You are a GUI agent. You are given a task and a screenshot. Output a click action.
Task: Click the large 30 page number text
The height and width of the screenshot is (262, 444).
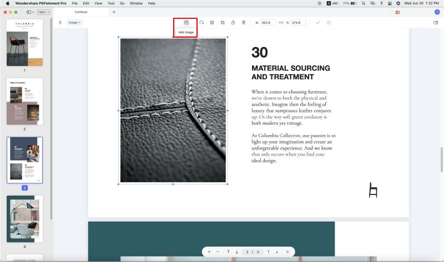click(259, 52)
